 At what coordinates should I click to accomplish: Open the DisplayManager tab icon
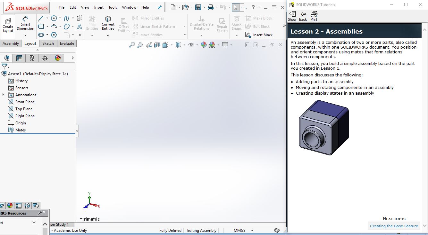click(x=58, y=58)
